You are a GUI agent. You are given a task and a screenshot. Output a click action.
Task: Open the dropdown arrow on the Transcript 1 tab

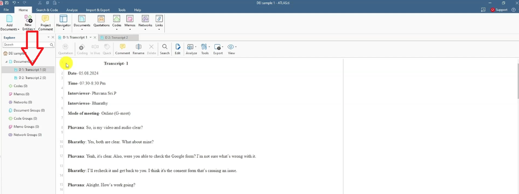[x=91, y=37]
